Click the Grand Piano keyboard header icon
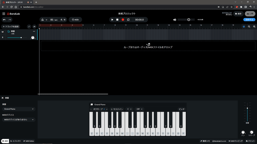 coord(92,105)
